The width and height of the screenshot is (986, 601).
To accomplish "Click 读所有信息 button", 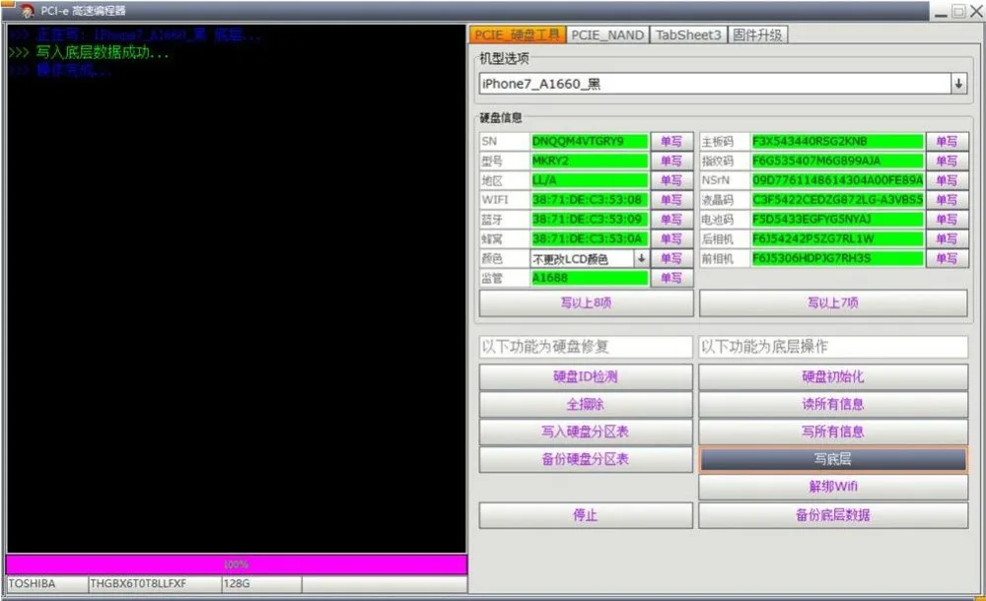I will (833, 405).
